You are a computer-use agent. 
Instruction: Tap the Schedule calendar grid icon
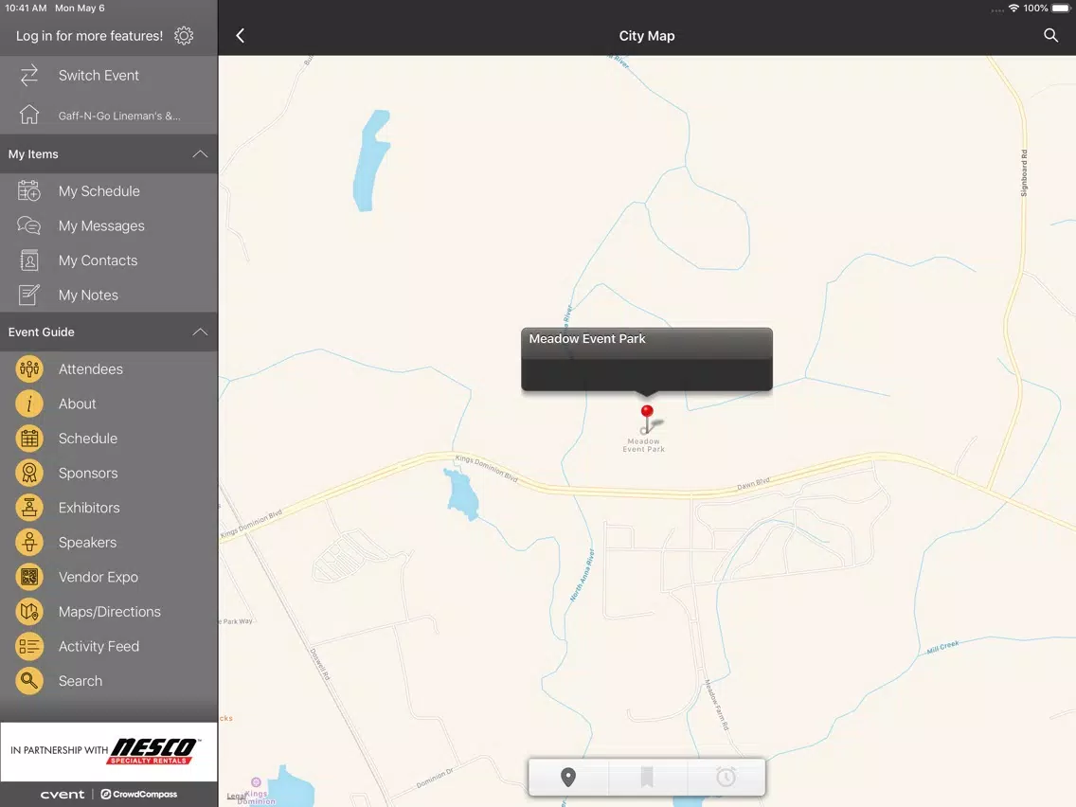(28, 439)
